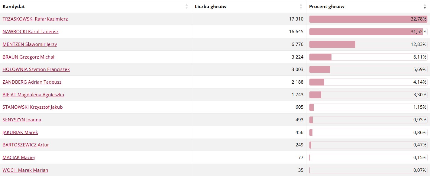Click SENYSZYN Joanna candidate link

[x=22, y=120]
